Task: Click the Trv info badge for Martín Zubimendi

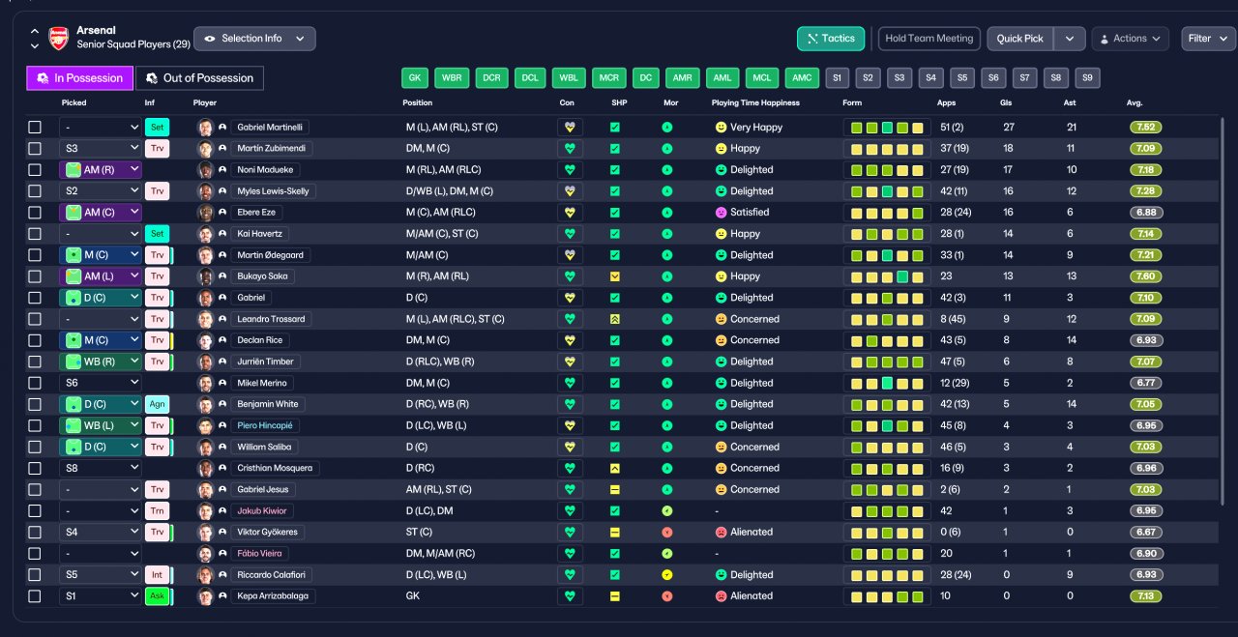Action: tap(157, 148)
